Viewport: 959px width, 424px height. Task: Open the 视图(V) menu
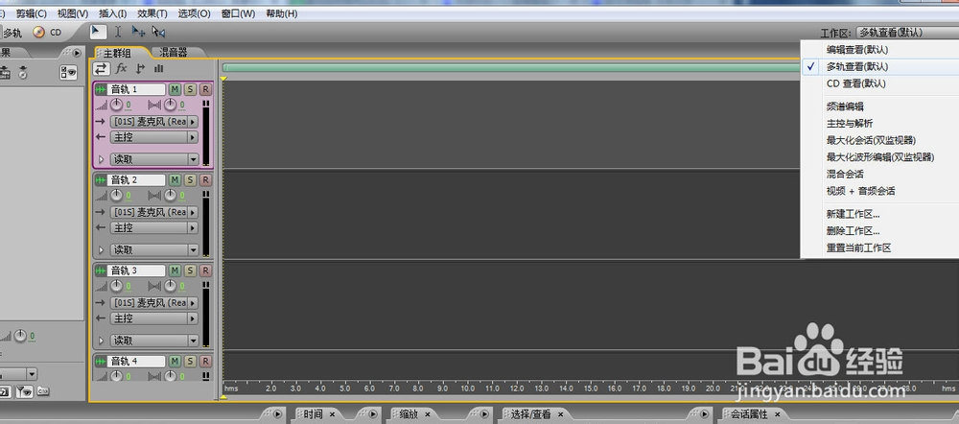tap(73, 13)
